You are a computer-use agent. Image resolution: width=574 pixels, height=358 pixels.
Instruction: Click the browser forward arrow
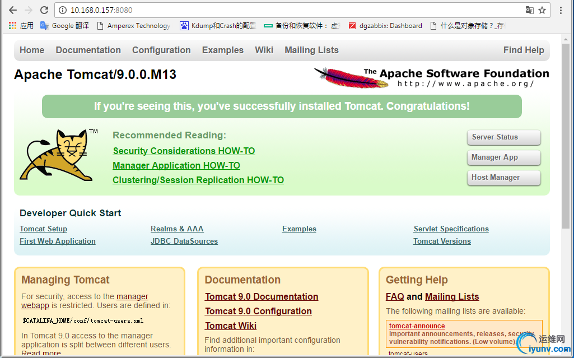(28, 10)
